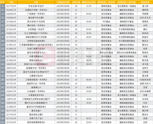
Task: Click manager cell 孙丹,徐雄晖
Action: click(145, 91)
